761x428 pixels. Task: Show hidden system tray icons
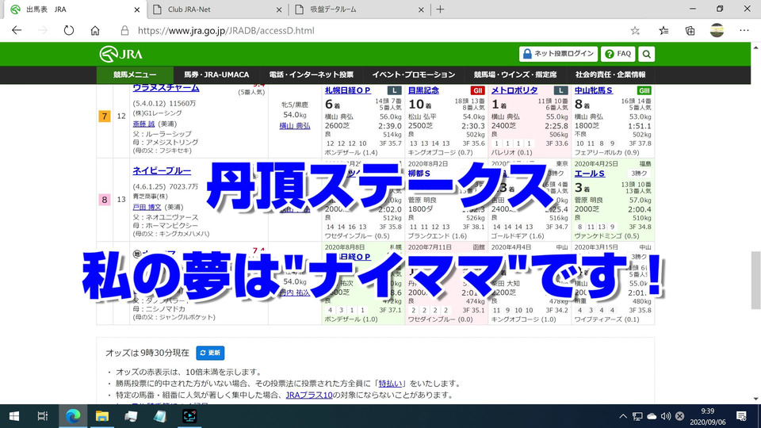[x=623, y=416]
